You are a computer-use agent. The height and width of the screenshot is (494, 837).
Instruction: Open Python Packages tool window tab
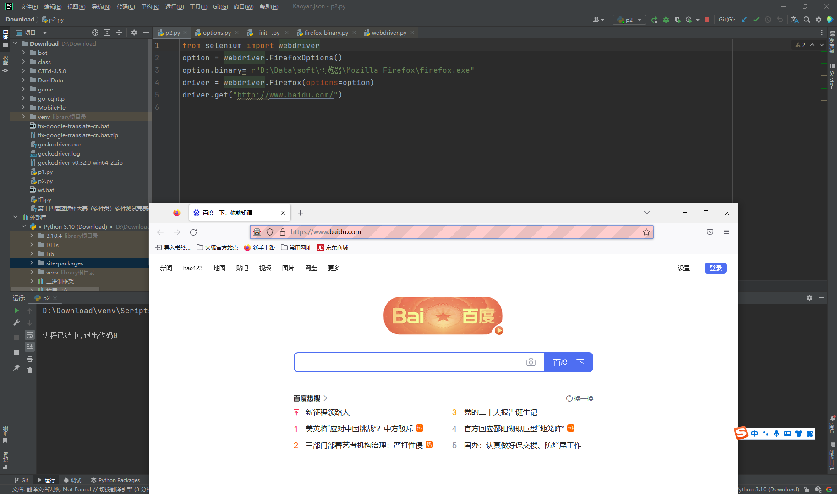[x=115, y=480]
